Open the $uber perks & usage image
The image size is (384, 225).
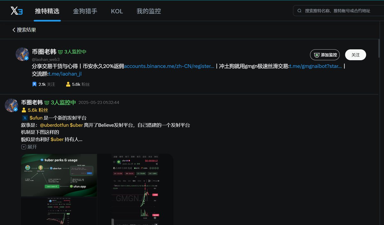click(59, 175)
